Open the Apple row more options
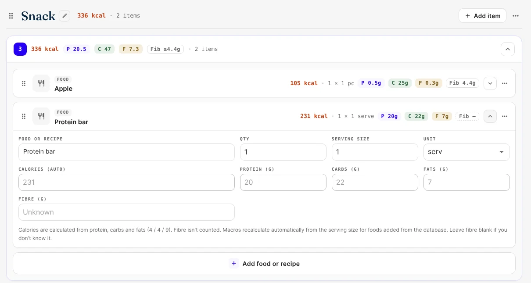 [505, 83]
